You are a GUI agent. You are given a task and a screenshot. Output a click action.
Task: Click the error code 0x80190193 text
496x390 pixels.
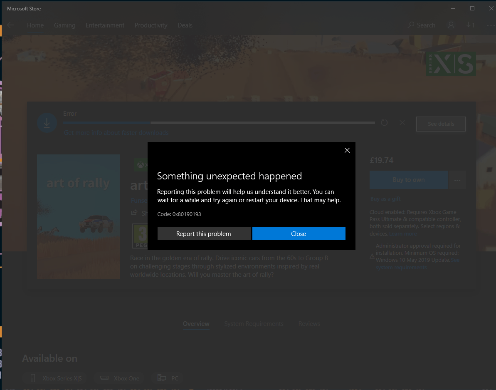click(179, 214)
